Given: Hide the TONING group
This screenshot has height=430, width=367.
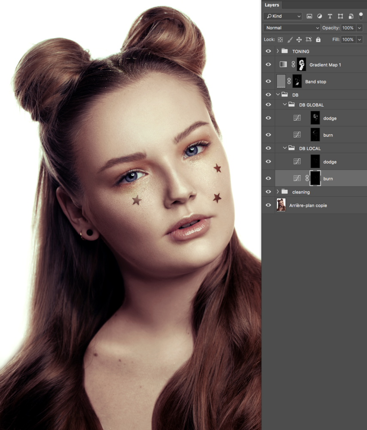Looking at the screenshot, I should [268, 51].
